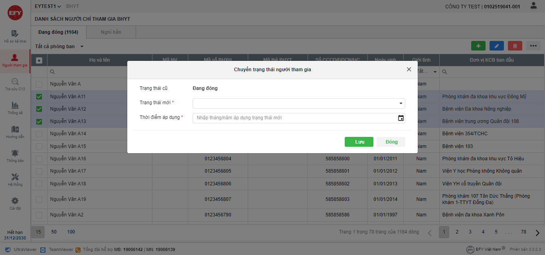The image size is (545, 255).
Task: Open Hệ thống tools icon
Action: pyautogui.click(x=15, y=177)
